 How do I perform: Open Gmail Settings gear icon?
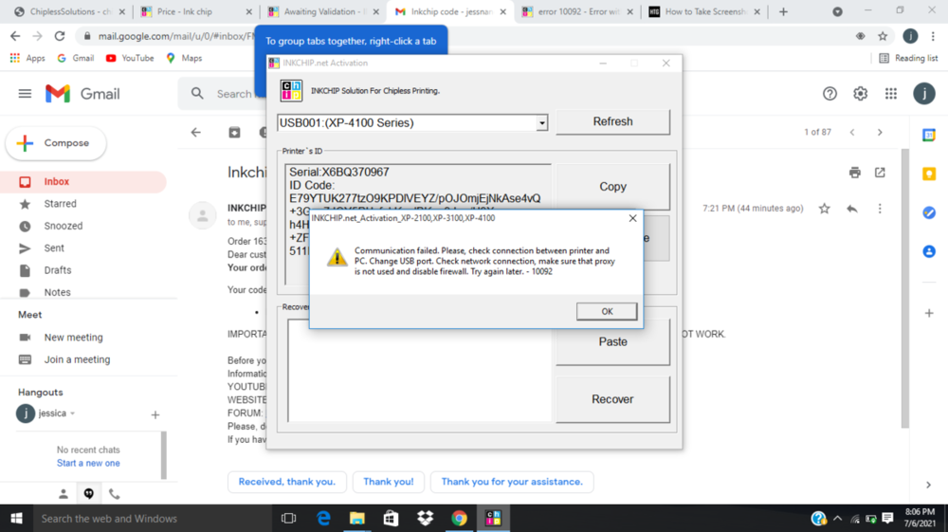(861, 94)
